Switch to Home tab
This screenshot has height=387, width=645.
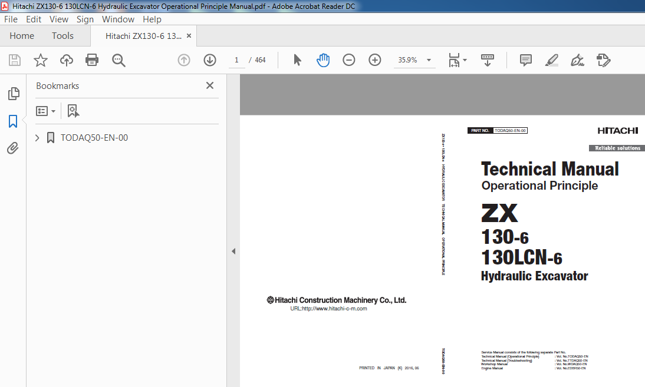[x=22, y=36]
